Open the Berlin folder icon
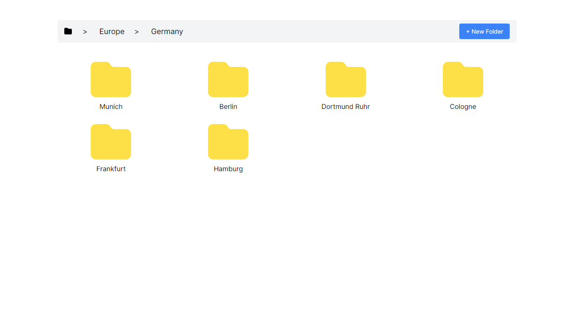 [x=228, y=80]
